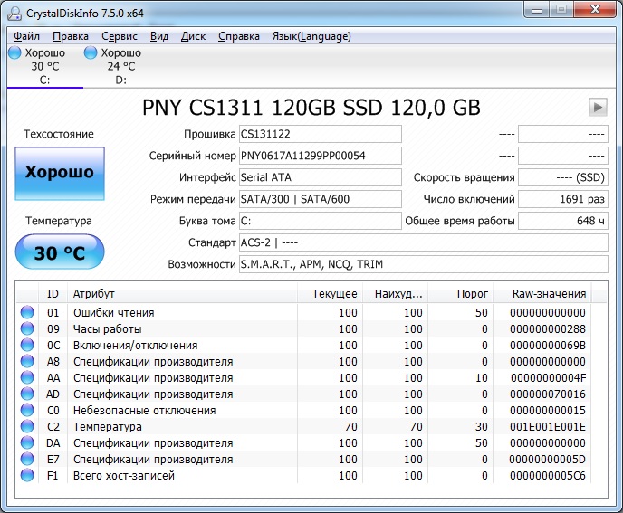The image size is (623, 513).
Task: Click the Стандарт field showing ACS-2
Action: [x=424, y=242]
